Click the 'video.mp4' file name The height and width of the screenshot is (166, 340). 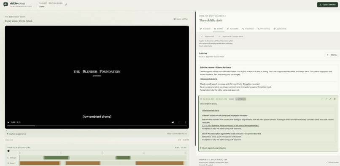click(9, 140)
